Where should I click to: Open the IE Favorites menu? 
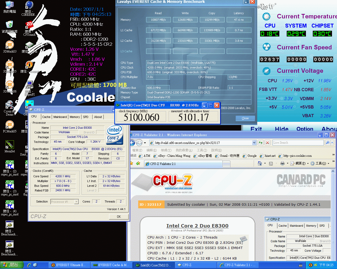[184, 150]
